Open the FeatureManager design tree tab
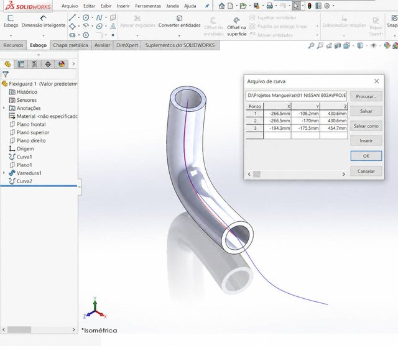Screen dimensions: 398x346 [7, 64]
